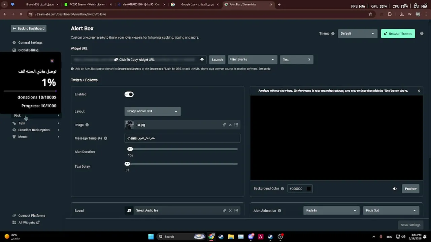Click the Preview button
Viewport: 431px width, 242px height.
click(x=410, y=189)
